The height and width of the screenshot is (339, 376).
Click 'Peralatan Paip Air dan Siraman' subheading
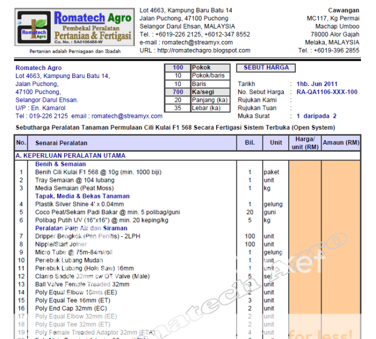point(81,228)
